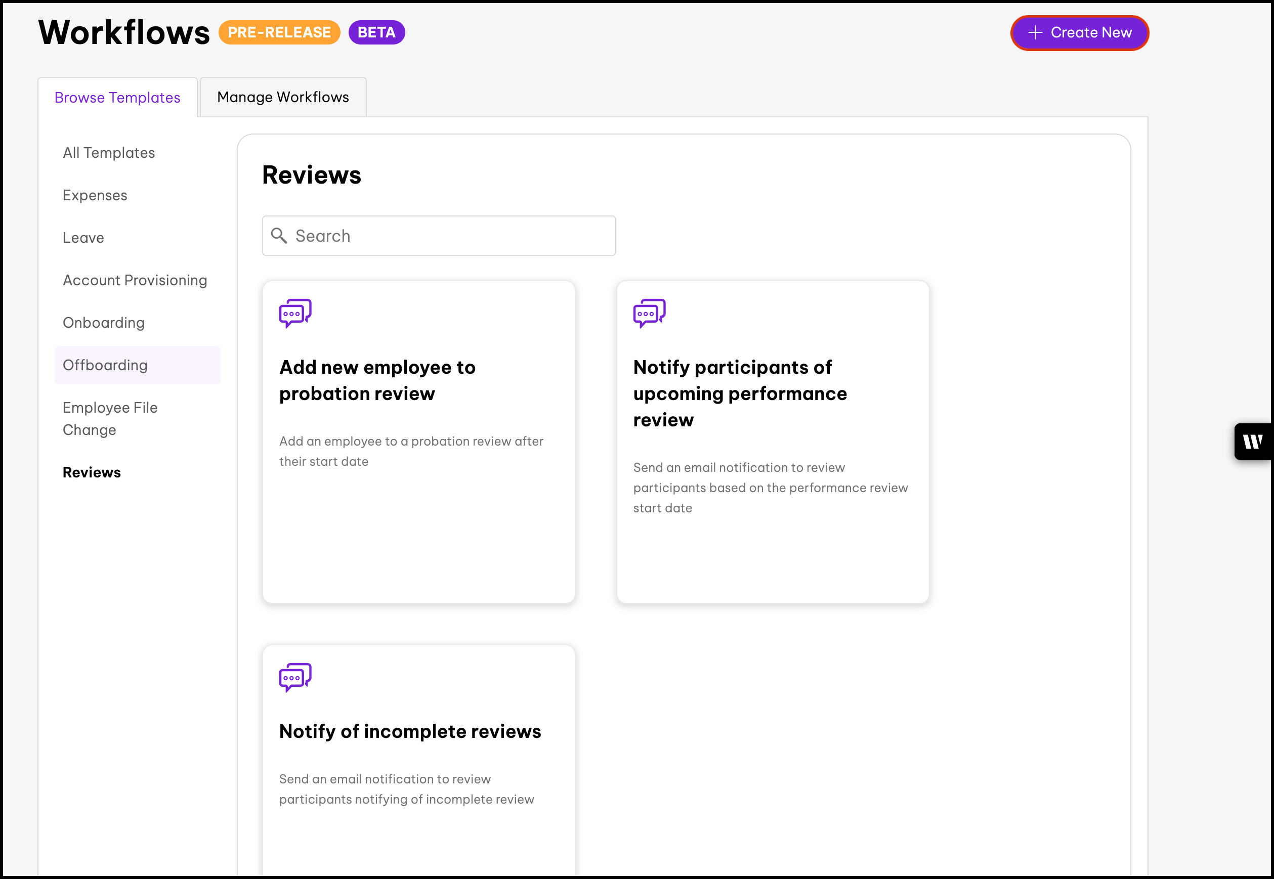Click the Create New button
This screenshot has height=879, width=1274.
[1079, 32]
